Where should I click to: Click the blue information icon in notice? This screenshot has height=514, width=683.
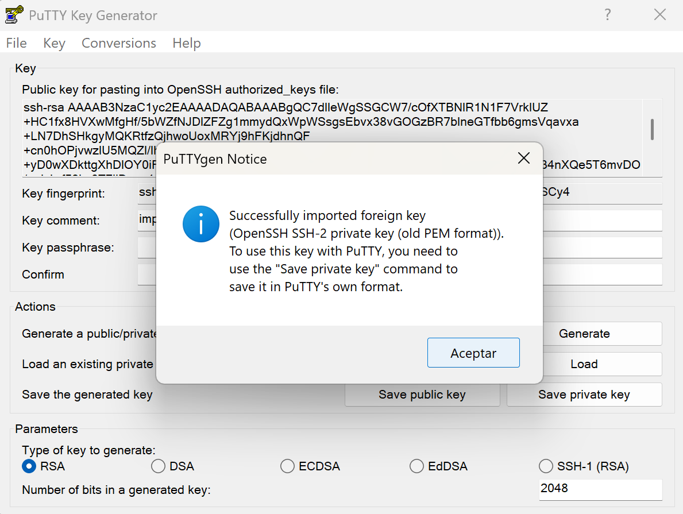pos(200,224)
